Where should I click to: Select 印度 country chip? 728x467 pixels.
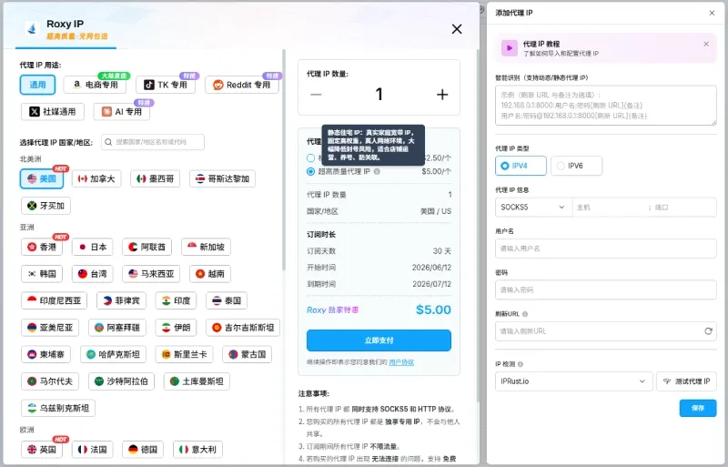click(x=176, y=300)
